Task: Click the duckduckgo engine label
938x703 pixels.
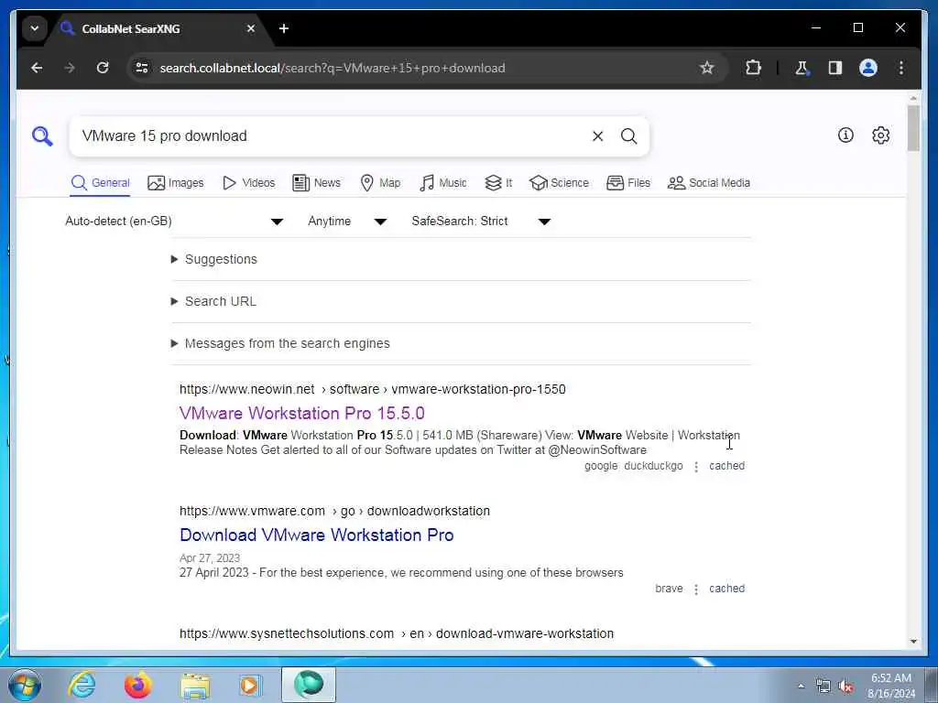Action: [x=653, y=466]
